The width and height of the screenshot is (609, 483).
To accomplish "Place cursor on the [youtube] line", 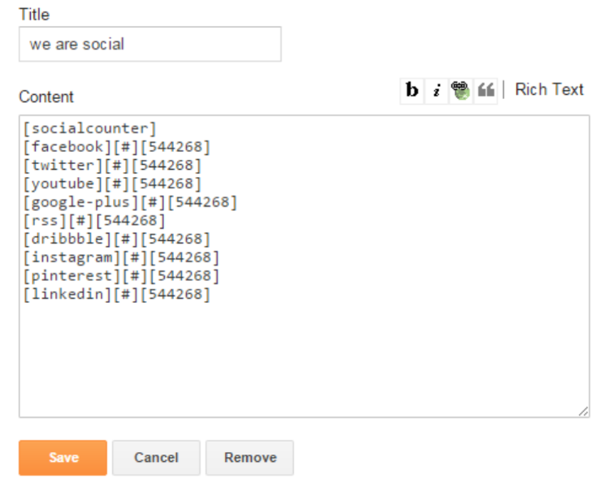I will coord(112,183).
